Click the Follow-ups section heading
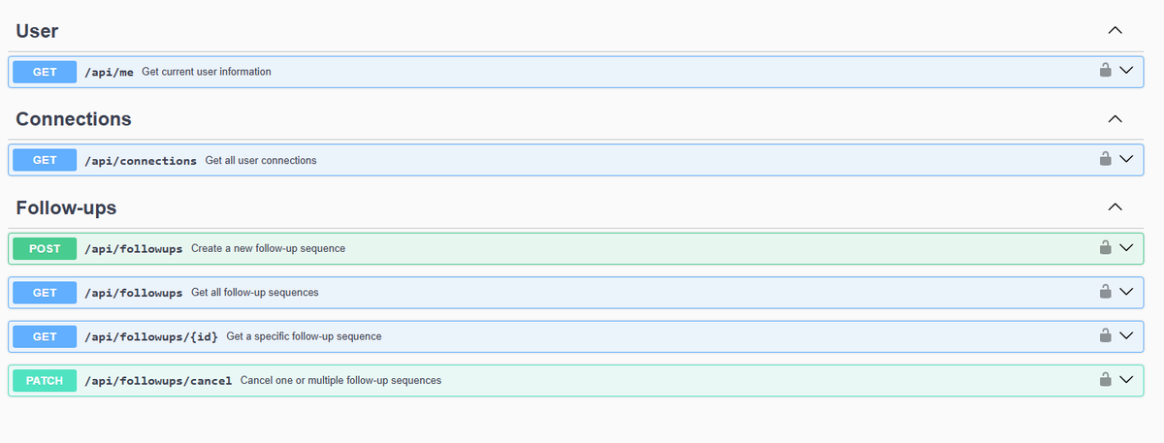Screen dimensions: 1164x443 (66, 208)
